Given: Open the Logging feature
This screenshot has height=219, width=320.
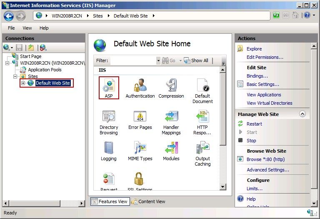Looking at the screenshot, I should (109, 151).
